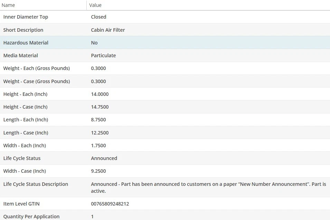
Task: Click the Name column header
Action: [x=8, y=5]
